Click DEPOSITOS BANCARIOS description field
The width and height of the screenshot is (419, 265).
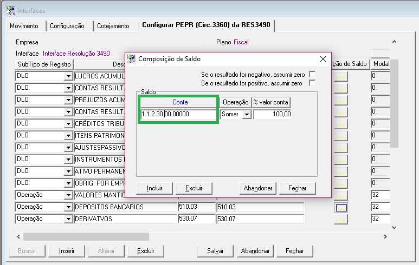click(125, 207)
